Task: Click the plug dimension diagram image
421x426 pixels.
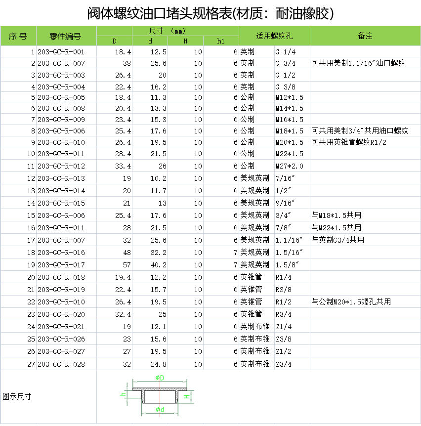Action: coord(157,396)
